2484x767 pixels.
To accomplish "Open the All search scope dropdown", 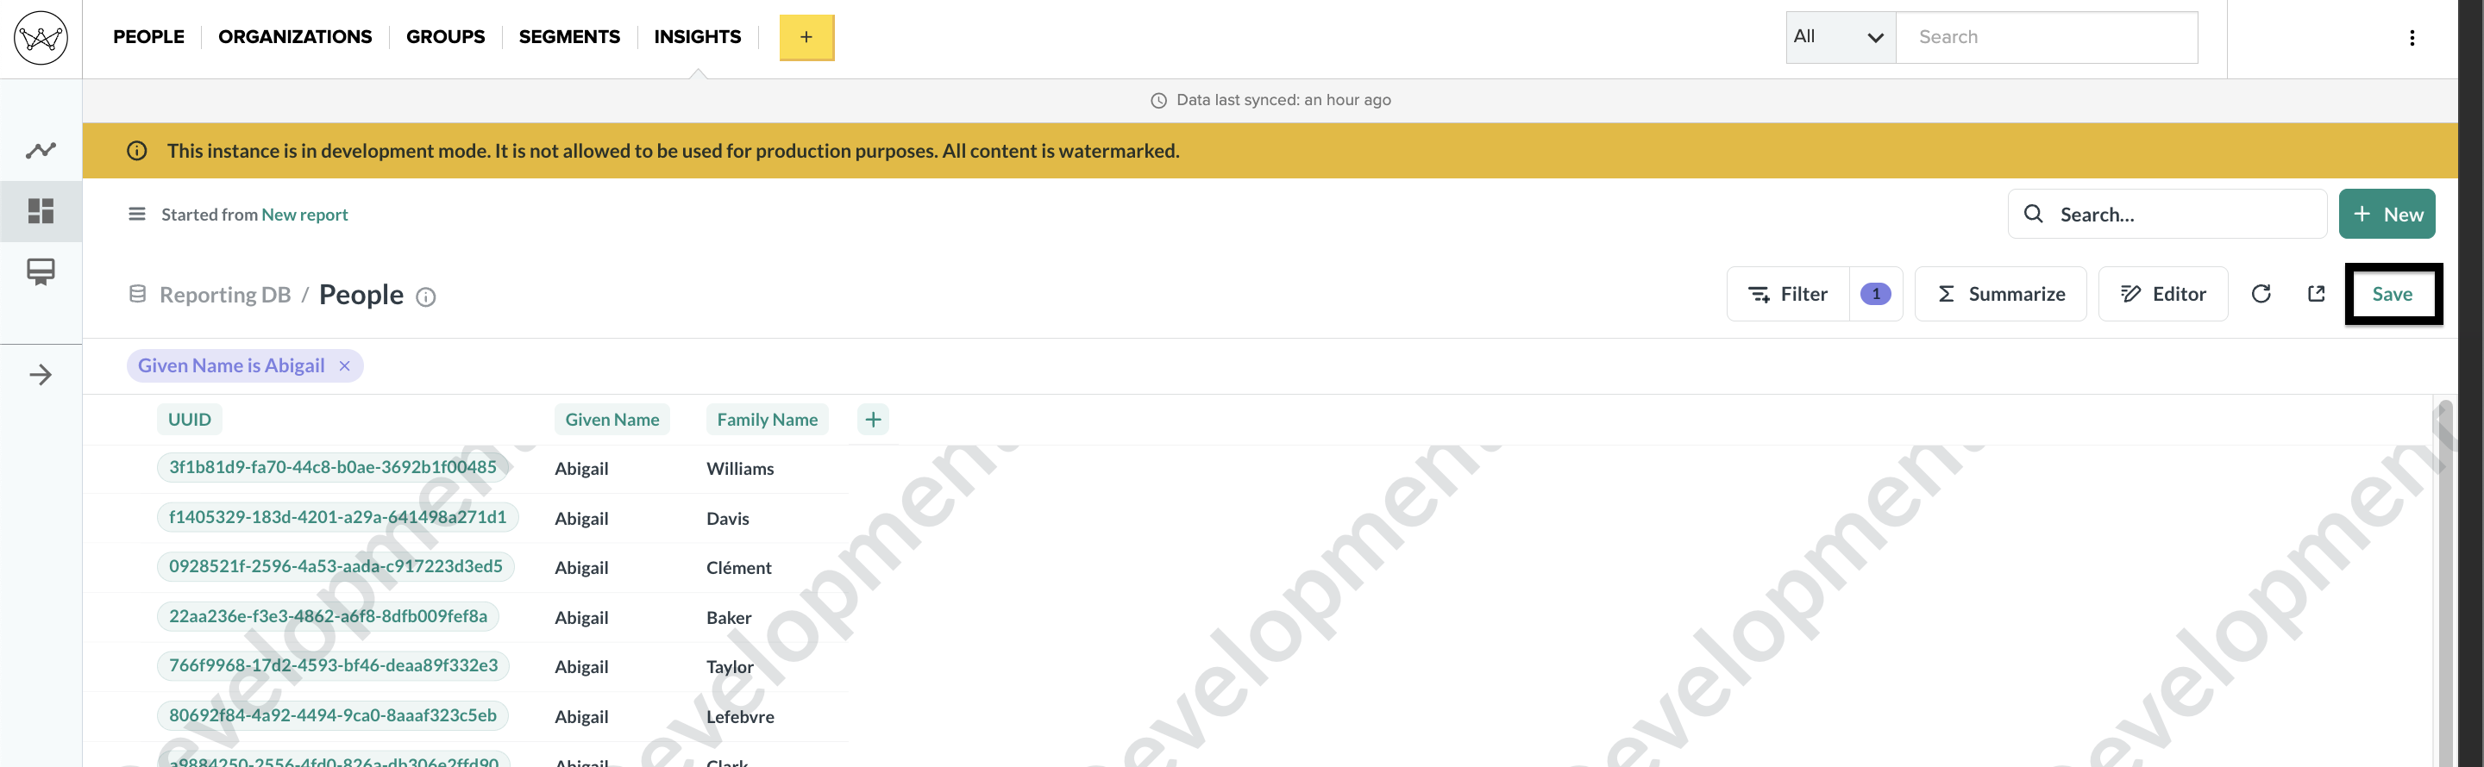I will coord(1840,38).
